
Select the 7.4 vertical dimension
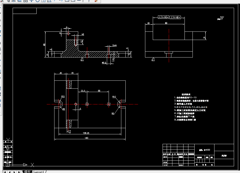point(113,60)
